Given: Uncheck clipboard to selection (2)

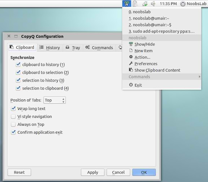Looking at the screenshot, I should coord(18,73).
